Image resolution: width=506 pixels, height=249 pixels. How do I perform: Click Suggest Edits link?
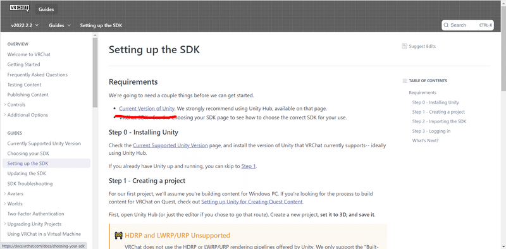[422, 46]
